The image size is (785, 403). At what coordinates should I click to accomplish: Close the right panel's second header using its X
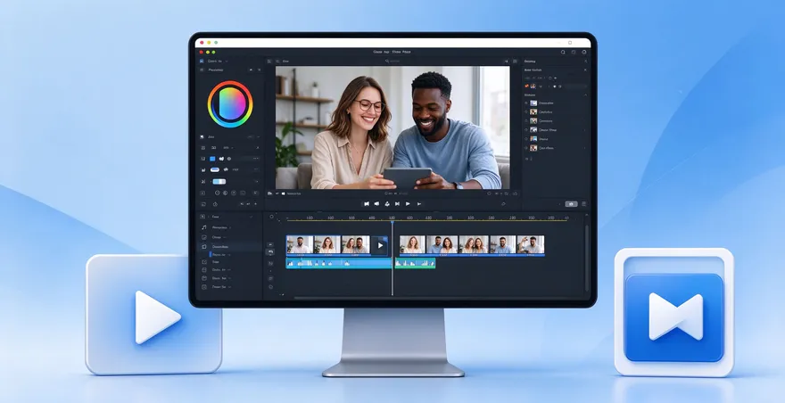click(x=585, y=70)
